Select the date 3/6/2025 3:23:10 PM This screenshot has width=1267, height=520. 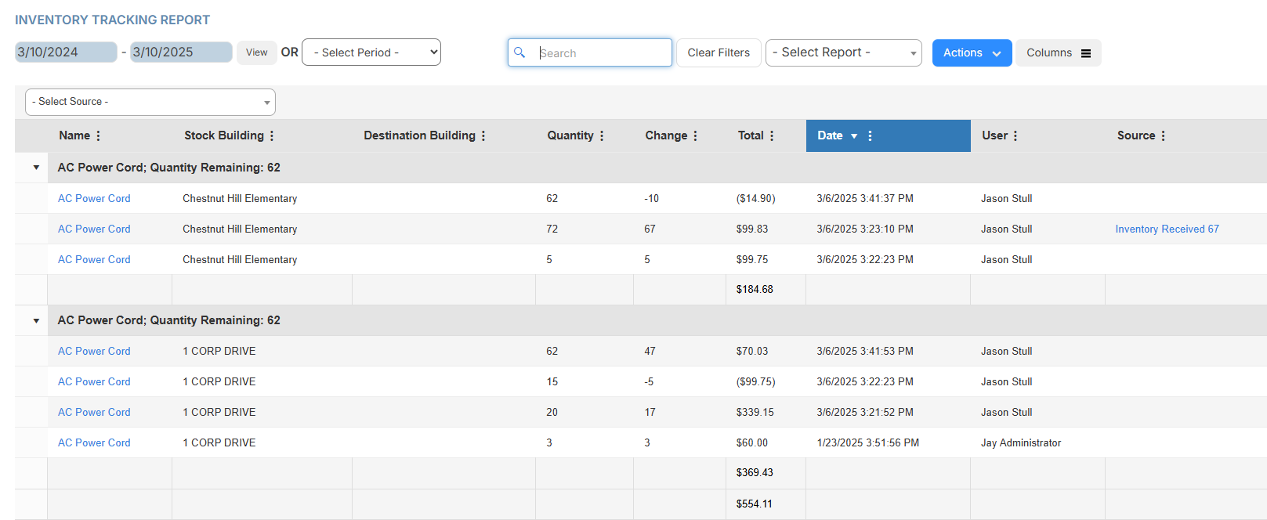click(x=865, y=229)
